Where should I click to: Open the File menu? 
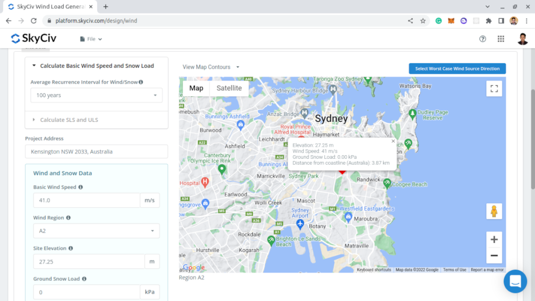click(x=91, y=39)
